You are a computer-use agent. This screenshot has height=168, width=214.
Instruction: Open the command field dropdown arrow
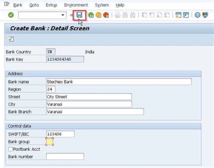click(x=63, y=15)
